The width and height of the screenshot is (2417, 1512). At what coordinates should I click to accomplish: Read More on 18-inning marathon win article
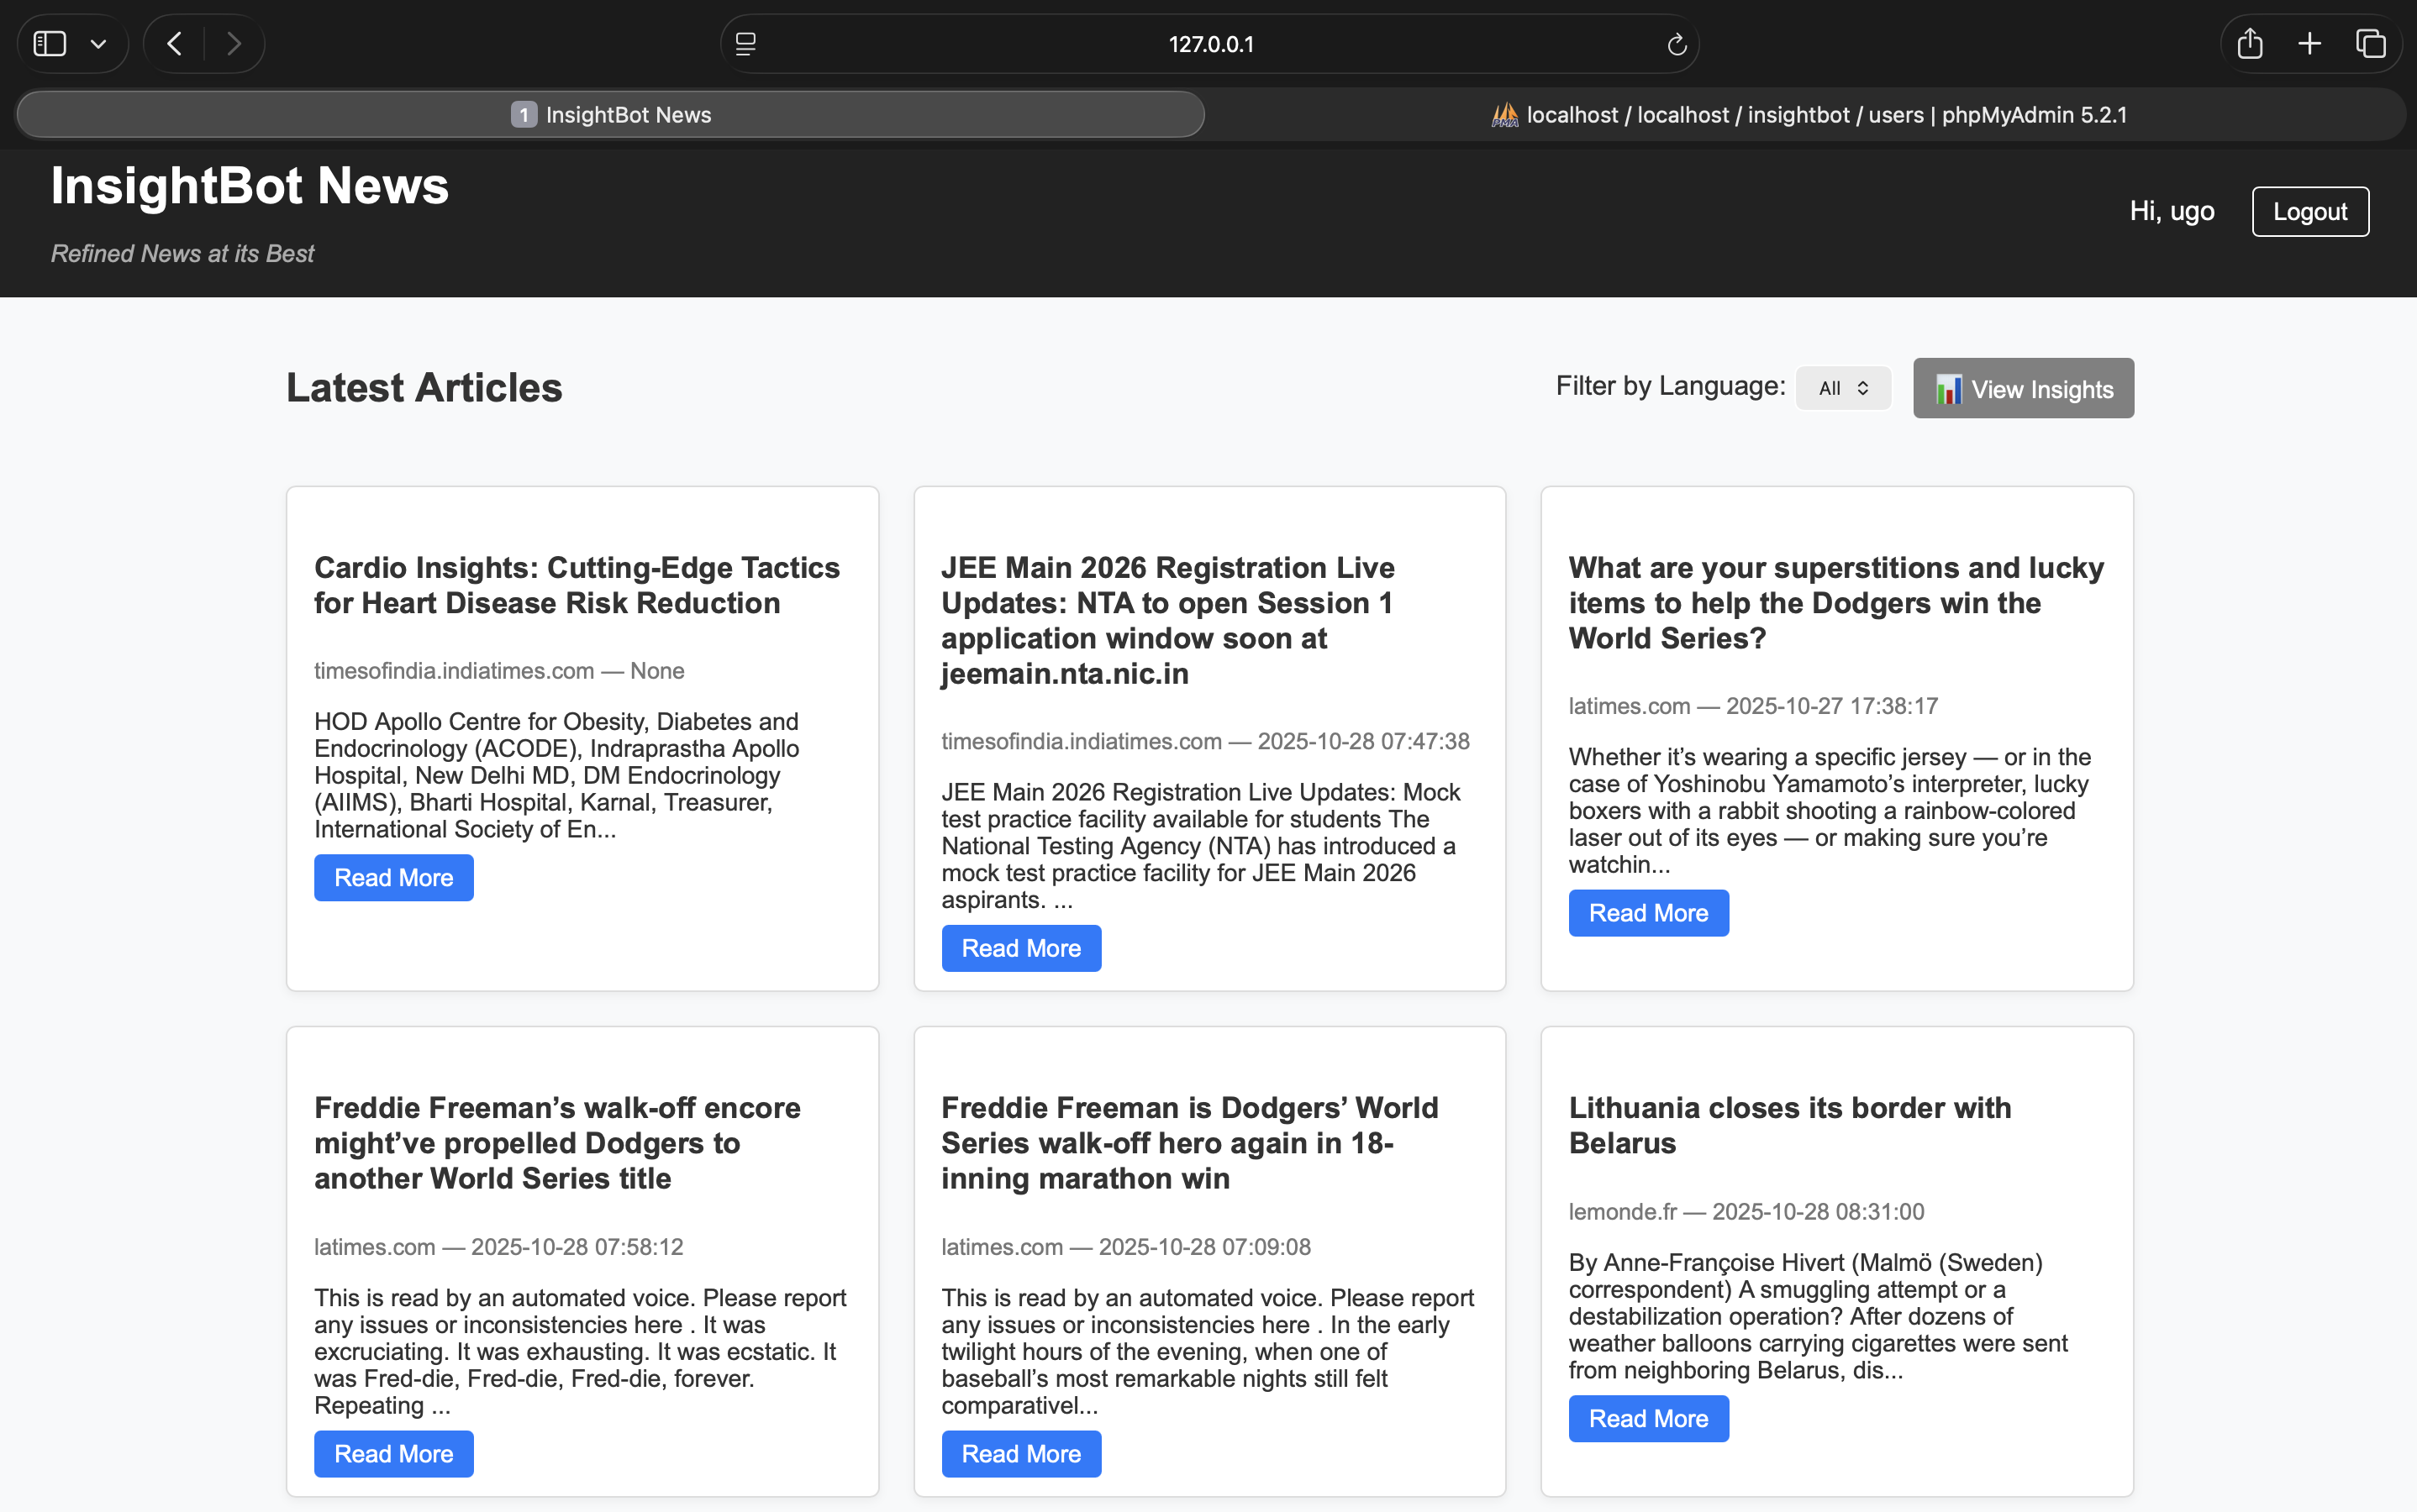[1020, 1454]
